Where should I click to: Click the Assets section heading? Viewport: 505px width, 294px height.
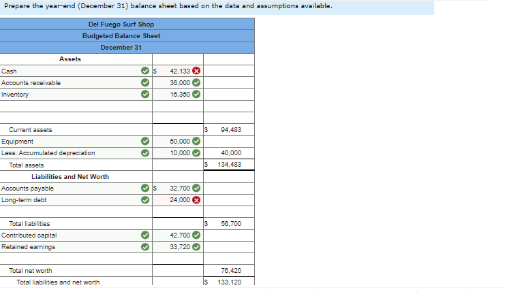pyautogui.click(x=70, y=59)
